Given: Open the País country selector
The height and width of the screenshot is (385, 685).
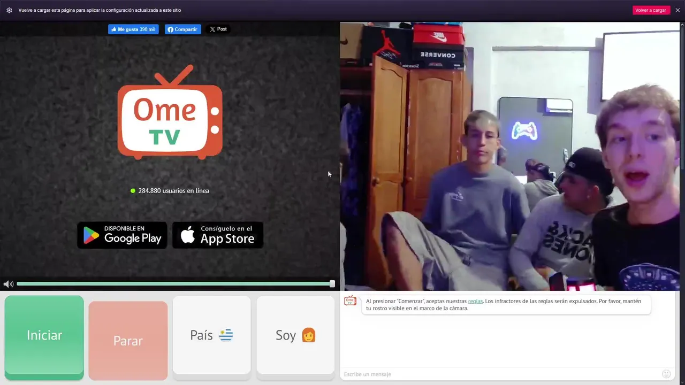Looking at the screenshot, I should (x=211, y=335).
